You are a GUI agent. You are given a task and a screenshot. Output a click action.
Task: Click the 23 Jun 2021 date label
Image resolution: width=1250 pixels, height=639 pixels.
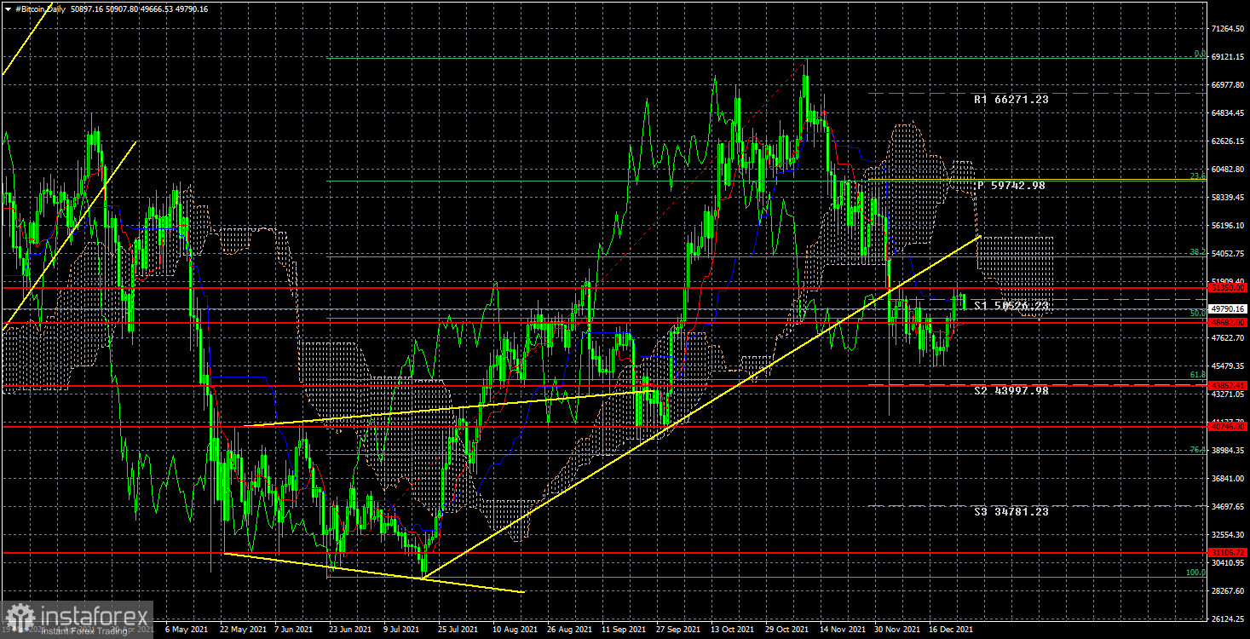tap(352, 629)
